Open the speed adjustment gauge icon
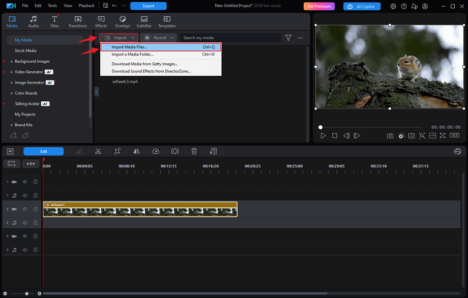 tap(156, 151)
